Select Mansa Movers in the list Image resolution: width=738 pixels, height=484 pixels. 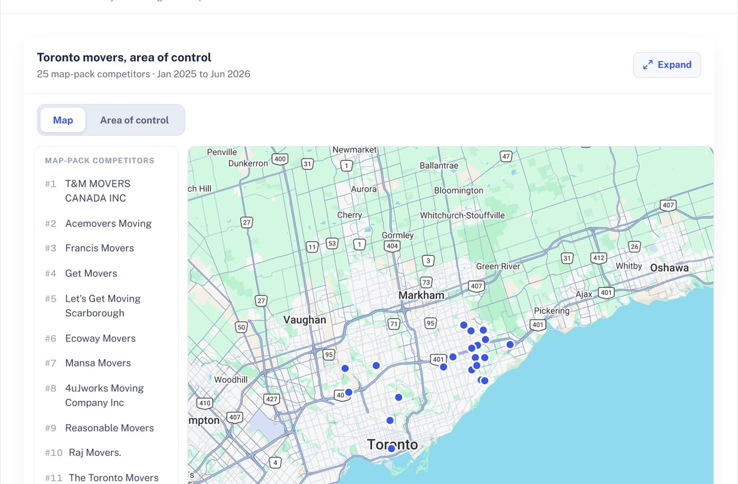pyautogui.click(x=98, y=363)
